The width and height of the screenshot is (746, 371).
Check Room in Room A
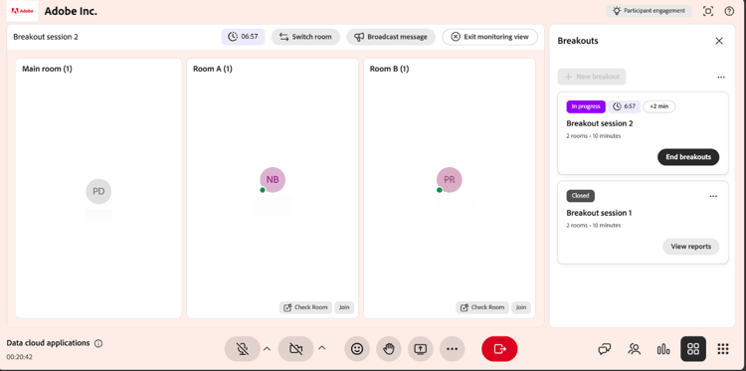click(305, 307)
